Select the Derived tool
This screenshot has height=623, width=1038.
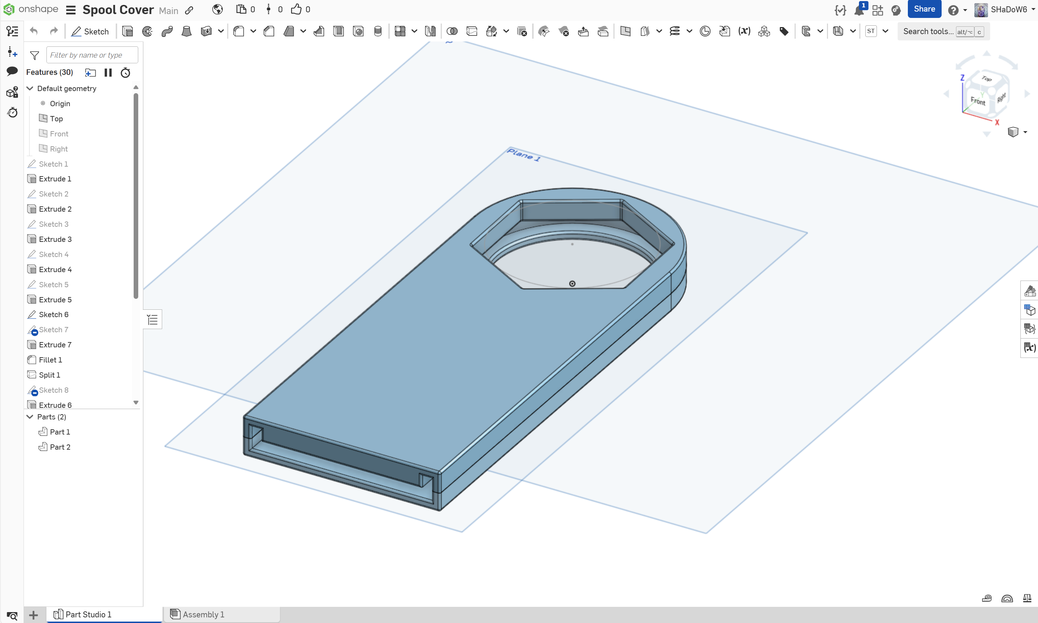tap(725, 32)
